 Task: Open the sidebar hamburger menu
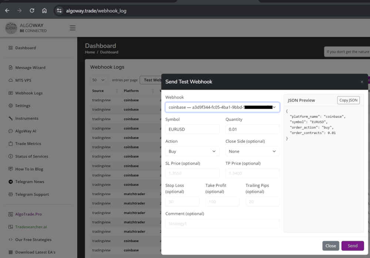[x=73, y=28]
